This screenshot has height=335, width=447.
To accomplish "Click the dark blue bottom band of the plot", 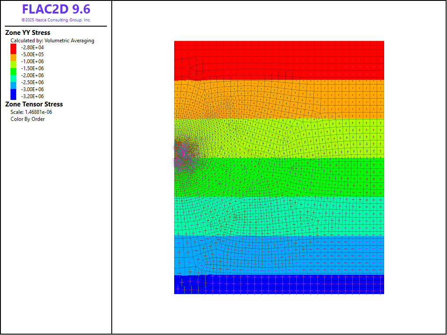I will (279, 284).
